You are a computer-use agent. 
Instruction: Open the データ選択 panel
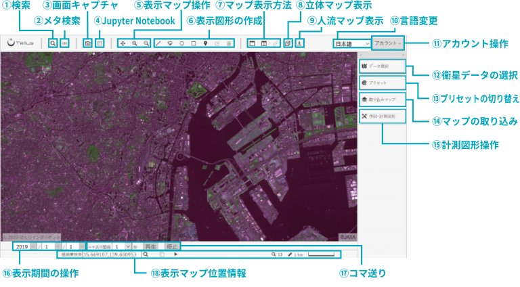point(383,66)
